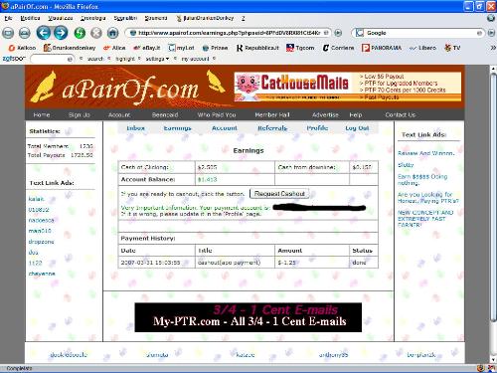This screenshot has width=497, height=373.
Task: Open the Strumenti menu
Action: pos(156,18)
